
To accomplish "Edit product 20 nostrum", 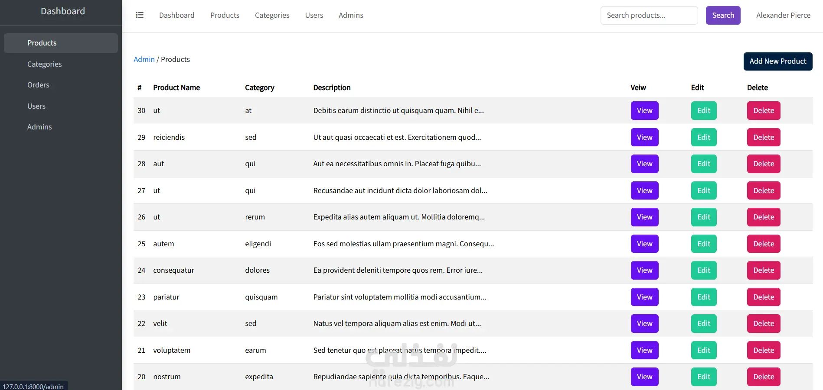I will coord(704,377).
